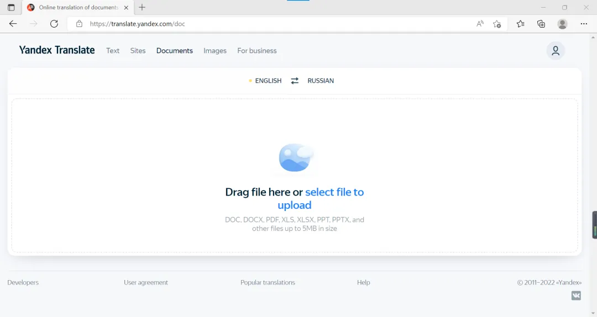Click the forward navigation arrow
This screenshot has height=317, width=597.
pyautogui.click(x=34, y=24)
